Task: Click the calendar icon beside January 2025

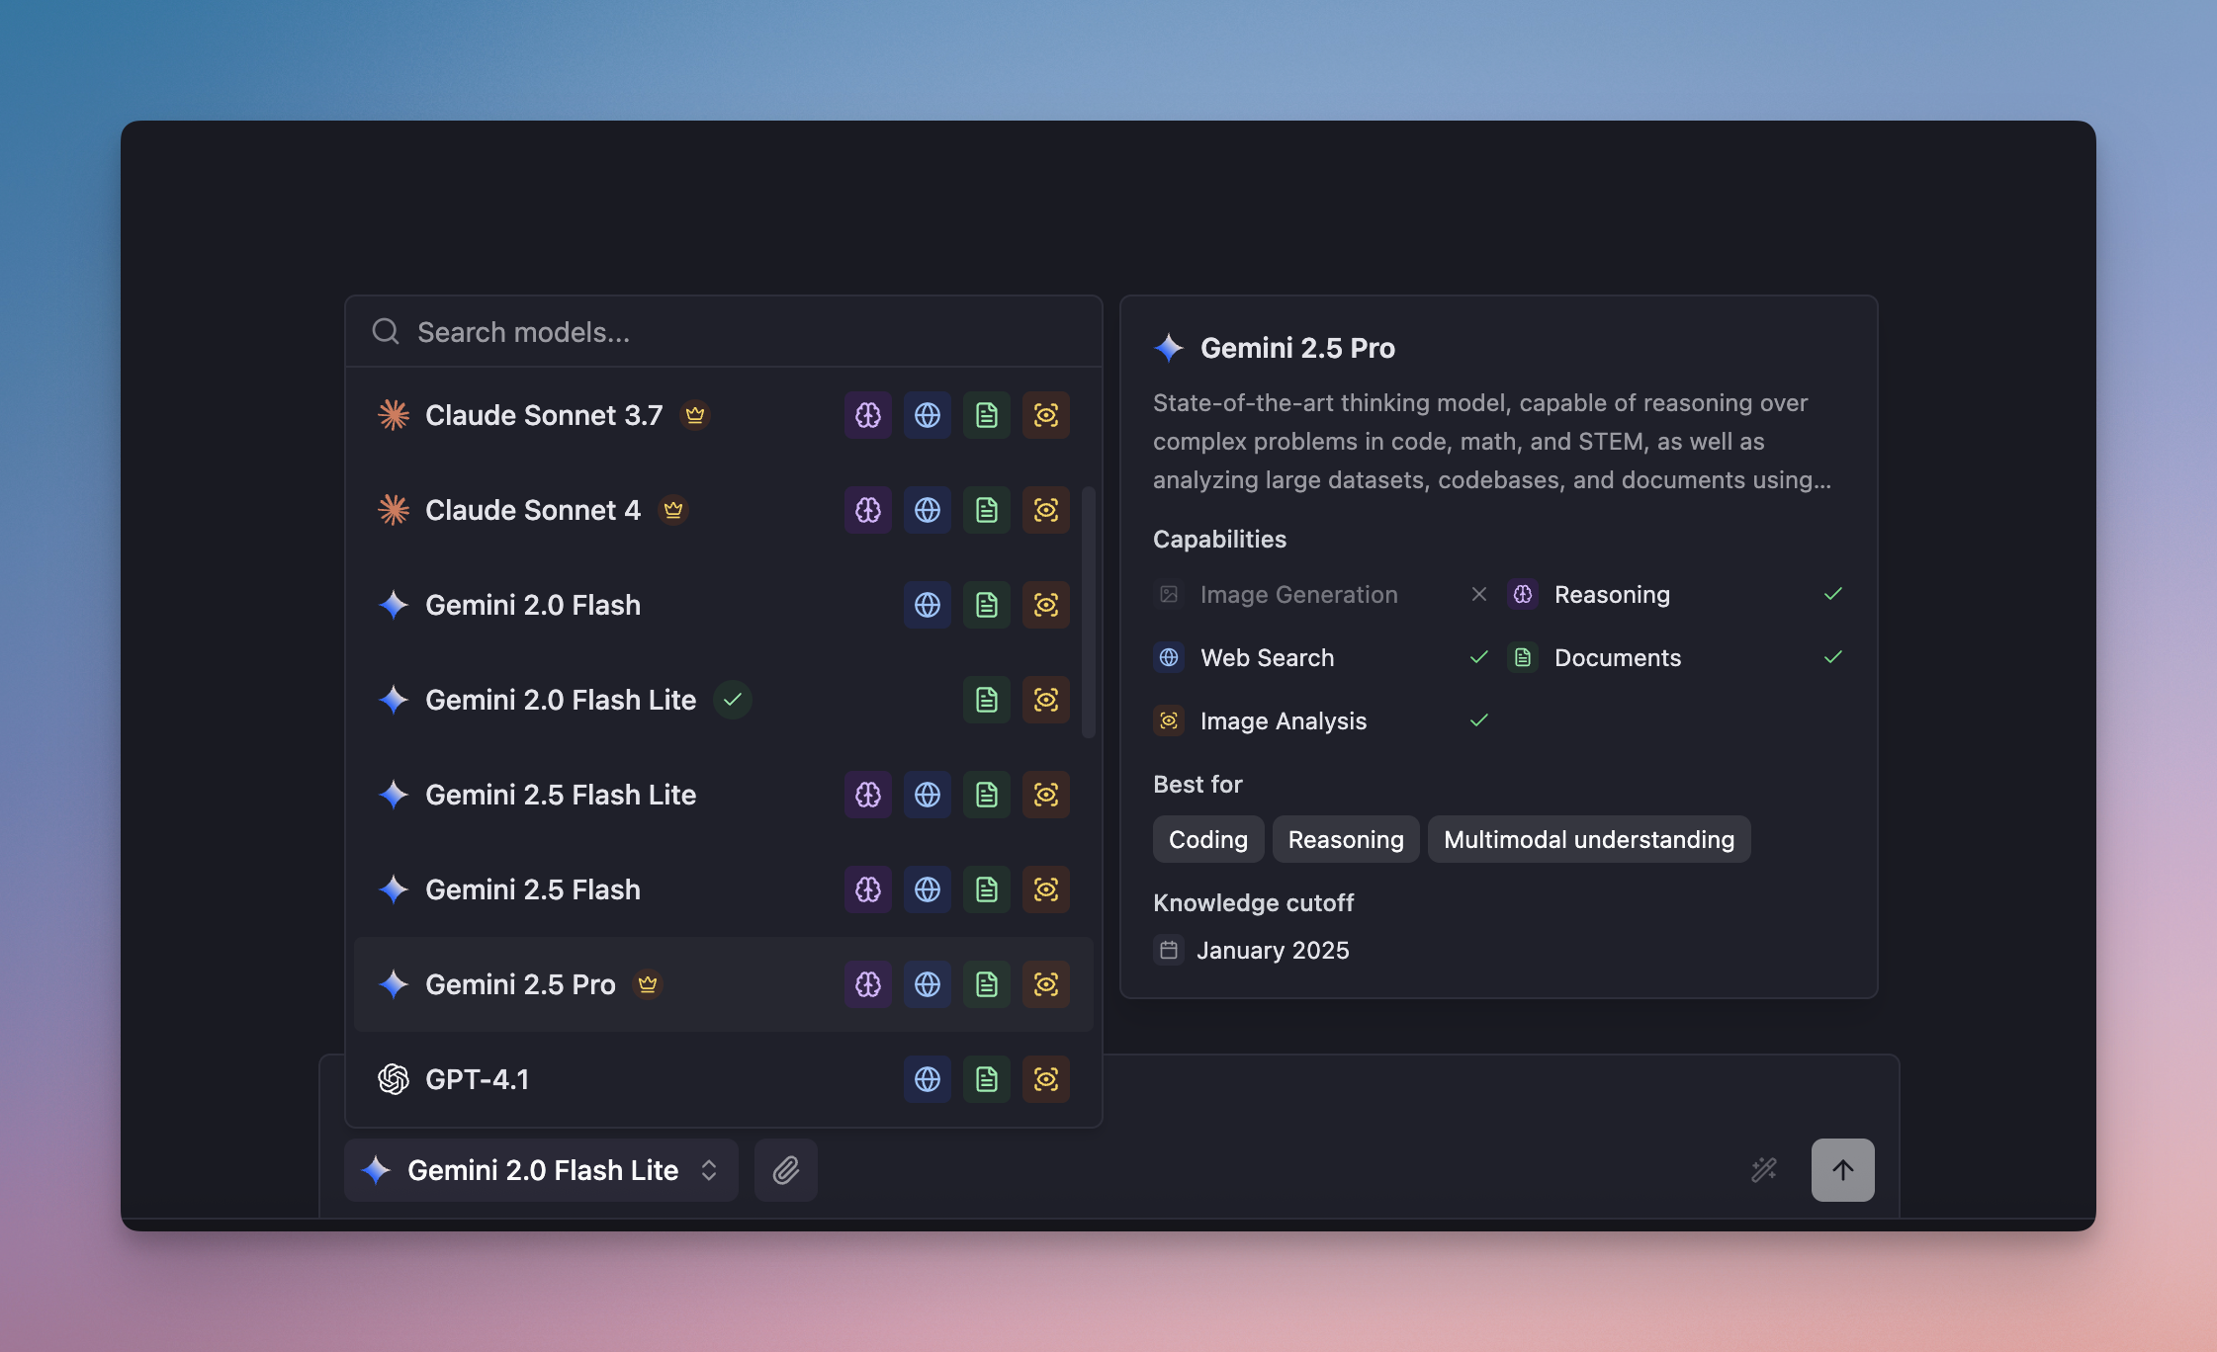Action: point(1169,950)
